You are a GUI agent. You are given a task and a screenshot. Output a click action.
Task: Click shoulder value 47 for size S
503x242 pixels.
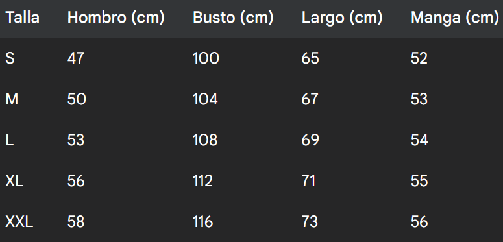76,58
